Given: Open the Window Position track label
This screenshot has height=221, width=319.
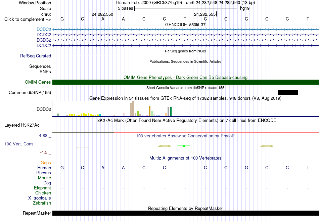Looking at the screenshot, I should [35, 3].
